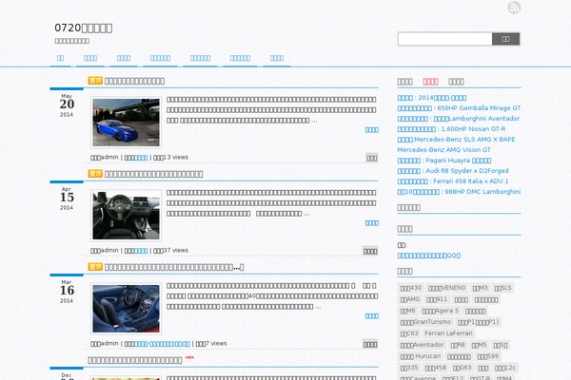The image size is (571, 380).
Task: Click comment button on post with 7 views
Action: [370, 344]
